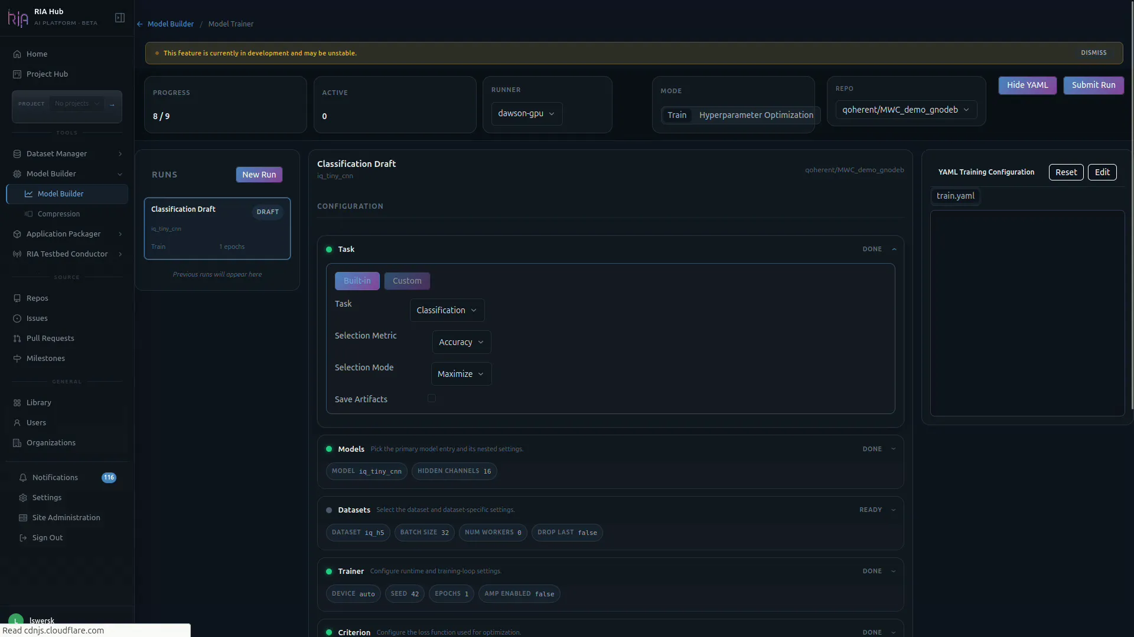This screenshot has width=1134, height=637.
Task: Open the Notifications menu item label
Action: [x=55, y=478]
